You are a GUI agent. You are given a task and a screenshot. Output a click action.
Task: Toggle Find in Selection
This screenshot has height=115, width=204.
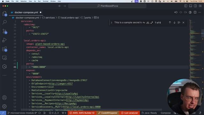[179, 23]
